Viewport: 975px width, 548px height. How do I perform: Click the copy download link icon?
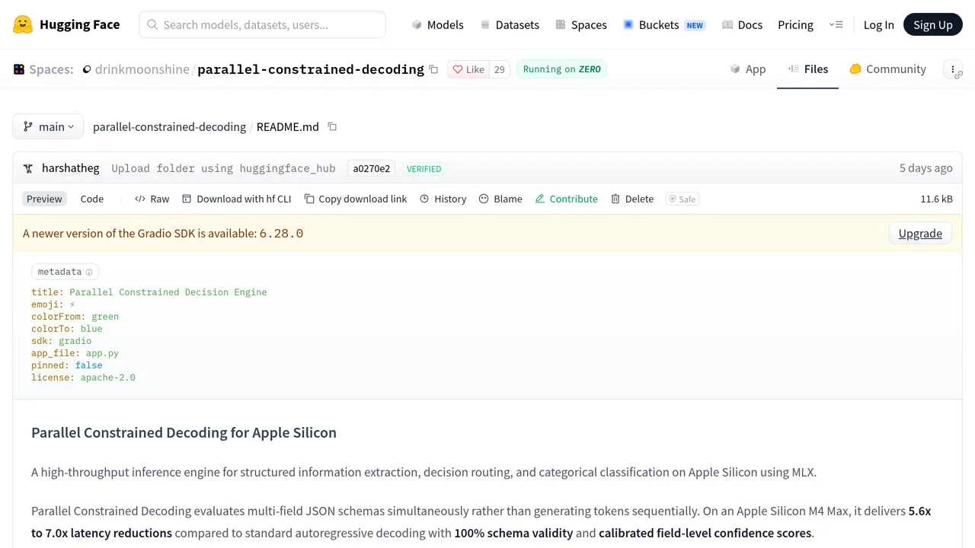(308, 199)
